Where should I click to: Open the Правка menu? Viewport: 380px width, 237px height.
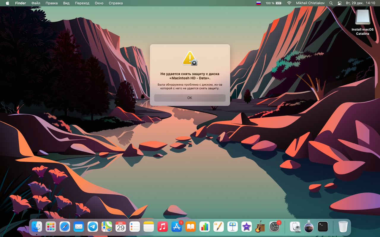click(x=52, y=3)
